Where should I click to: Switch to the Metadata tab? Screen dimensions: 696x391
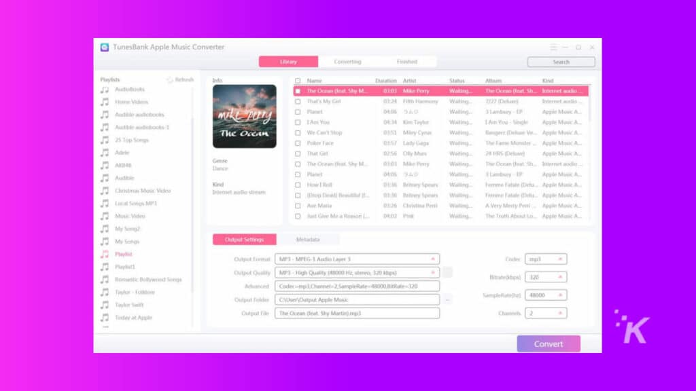pos(308,240)
